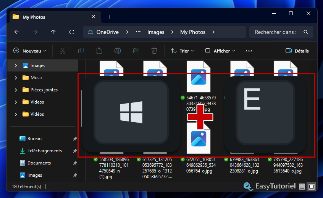323x198 pixels.
Task: Expand the Music folder node
Action: coord(16,78)
